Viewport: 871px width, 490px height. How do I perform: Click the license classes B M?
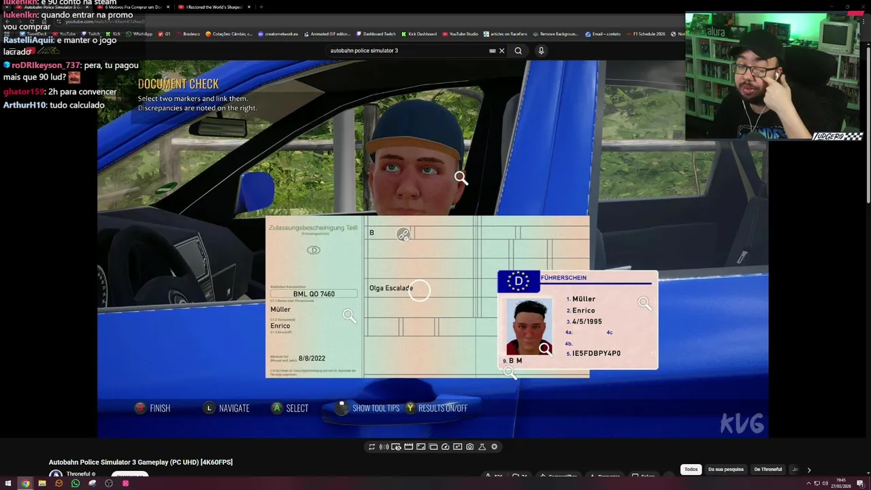(x=515, y=361)
